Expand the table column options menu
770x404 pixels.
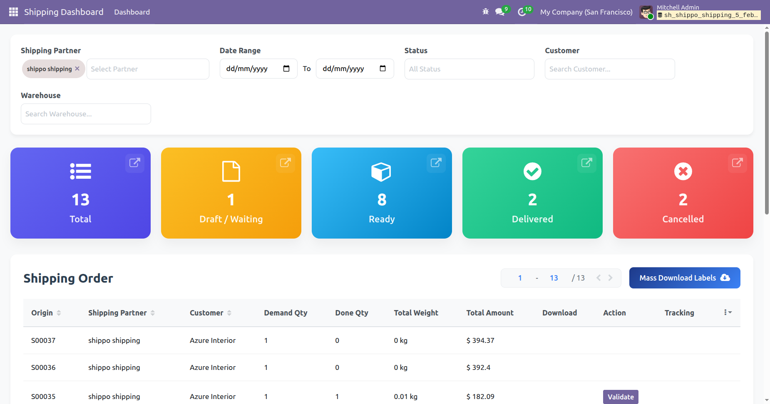(x=728, y=313)
